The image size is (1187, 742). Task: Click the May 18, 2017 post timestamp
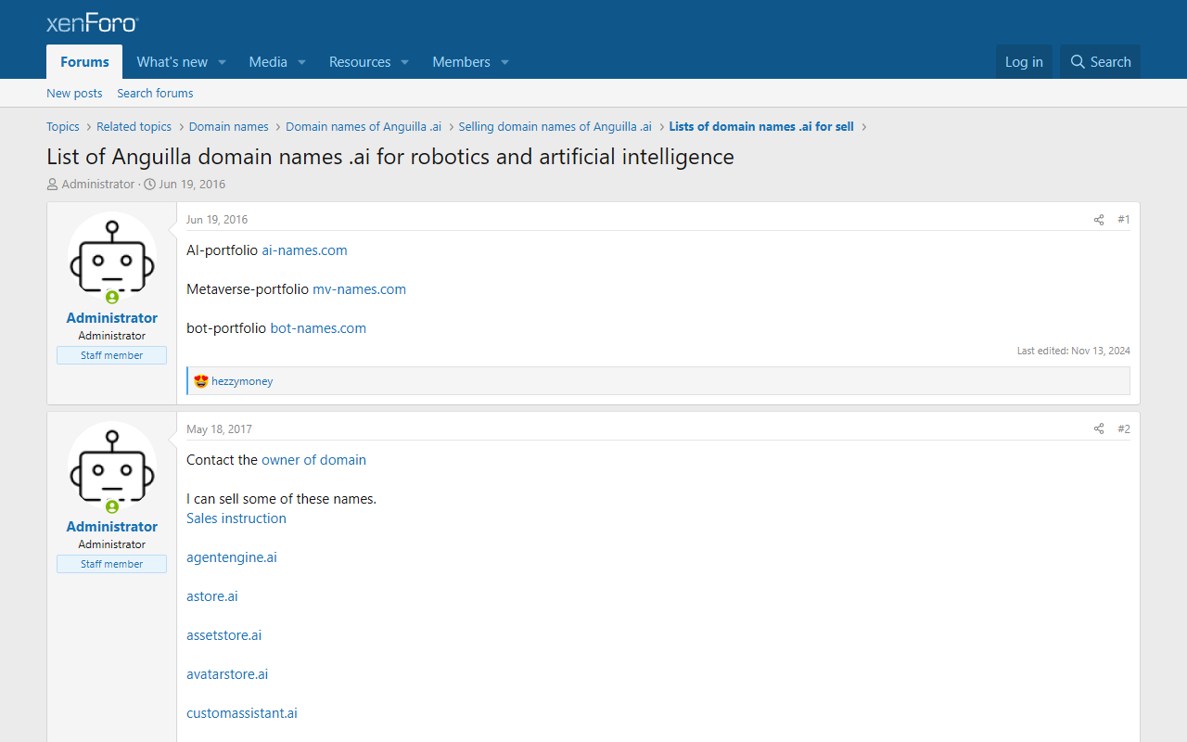(219, 429)
